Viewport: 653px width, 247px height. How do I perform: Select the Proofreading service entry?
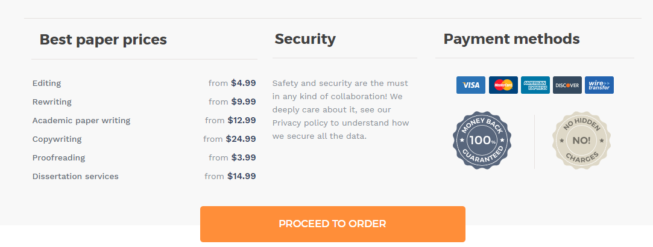(144, 157)
